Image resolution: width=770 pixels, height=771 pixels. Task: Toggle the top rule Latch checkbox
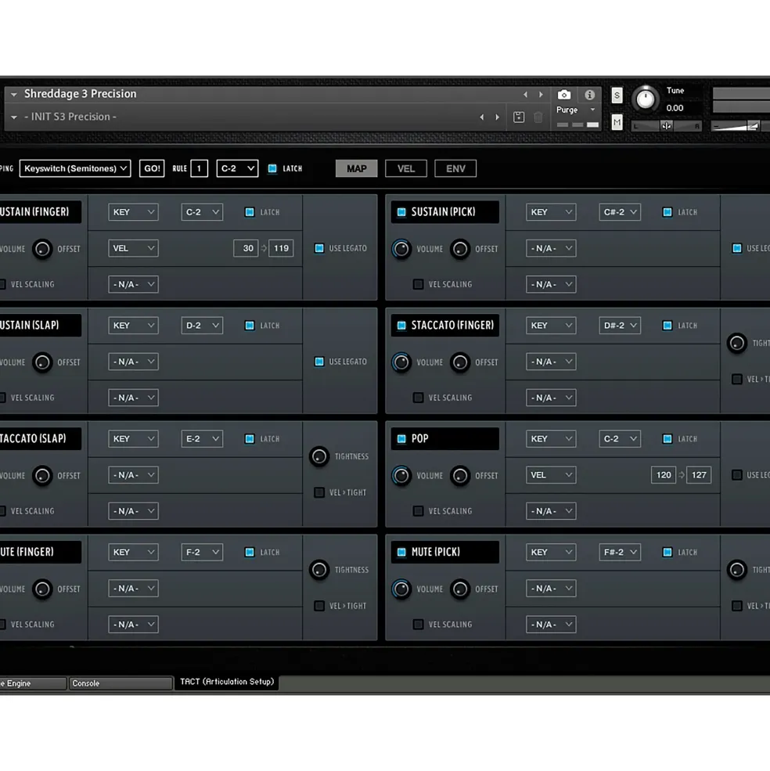272,168
